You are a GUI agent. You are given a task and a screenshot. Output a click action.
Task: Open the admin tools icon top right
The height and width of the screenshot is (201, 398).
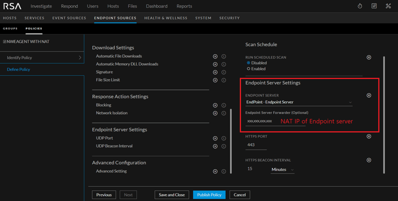click(x=388, y=6)
